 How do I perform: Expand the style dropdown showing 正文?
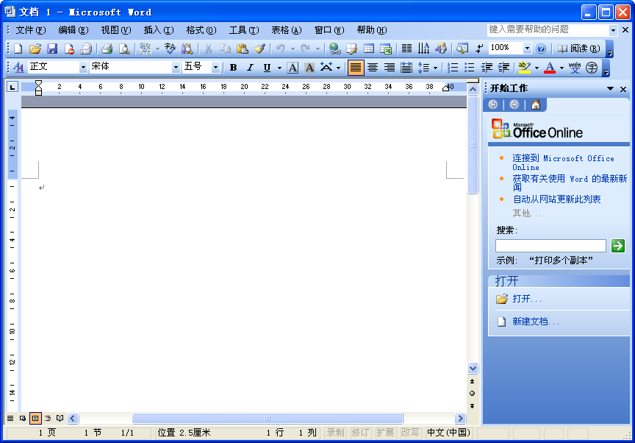tap(83, 67)
